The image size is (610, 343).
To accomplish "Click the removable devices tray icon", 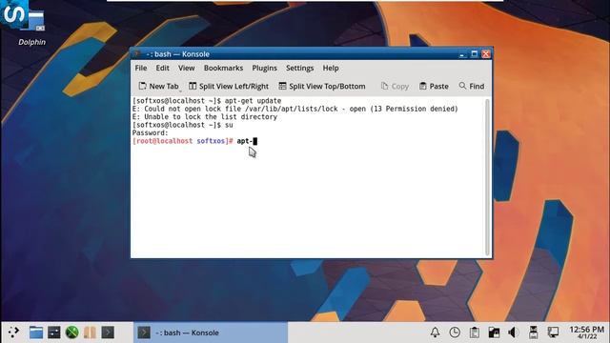I will 534,333.
